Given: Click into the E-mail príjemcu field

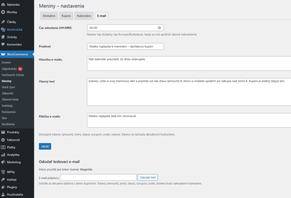Looking at the screenshot, I should [x=98, y=178].
